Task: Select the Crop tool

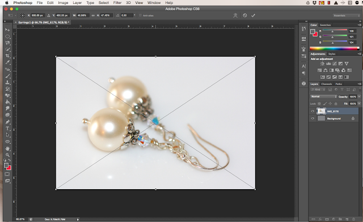Action: tap(7, 55)
